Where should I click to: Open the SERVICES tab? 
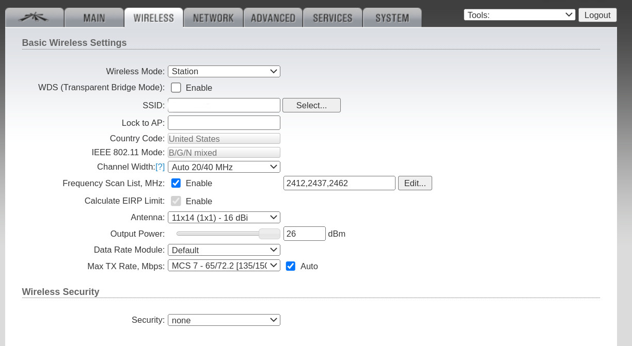(x=333, y=18)
